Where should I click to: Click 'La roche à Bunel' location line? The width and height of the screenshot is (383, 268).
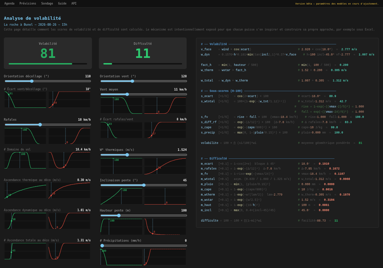35,24
